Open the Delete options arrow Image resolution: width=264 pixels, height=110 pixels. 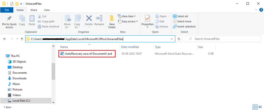point(89,27)
